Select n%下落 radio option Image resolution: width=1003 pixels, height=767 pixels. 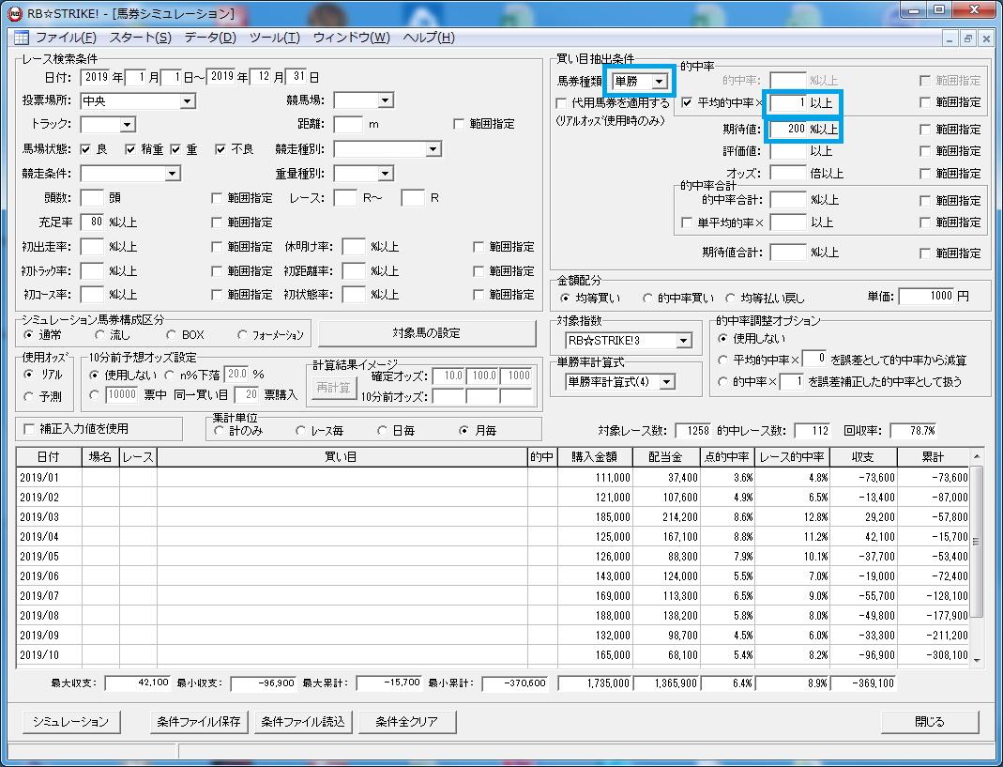pos(170,375)
